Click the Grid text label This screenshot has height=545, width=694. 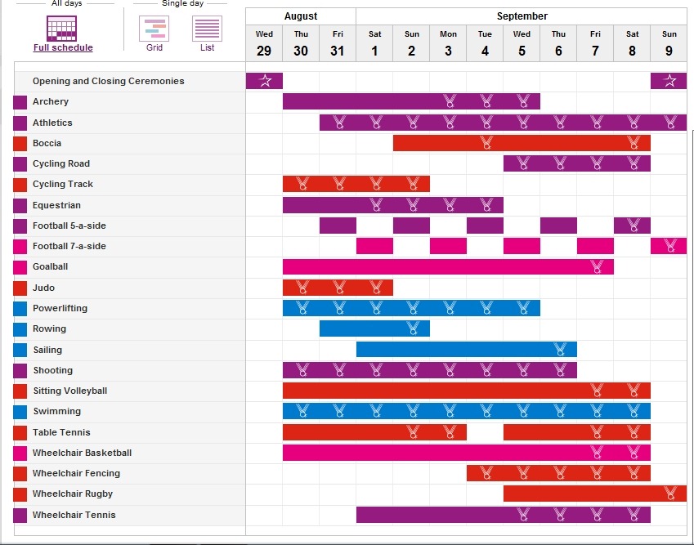(154, 47)
